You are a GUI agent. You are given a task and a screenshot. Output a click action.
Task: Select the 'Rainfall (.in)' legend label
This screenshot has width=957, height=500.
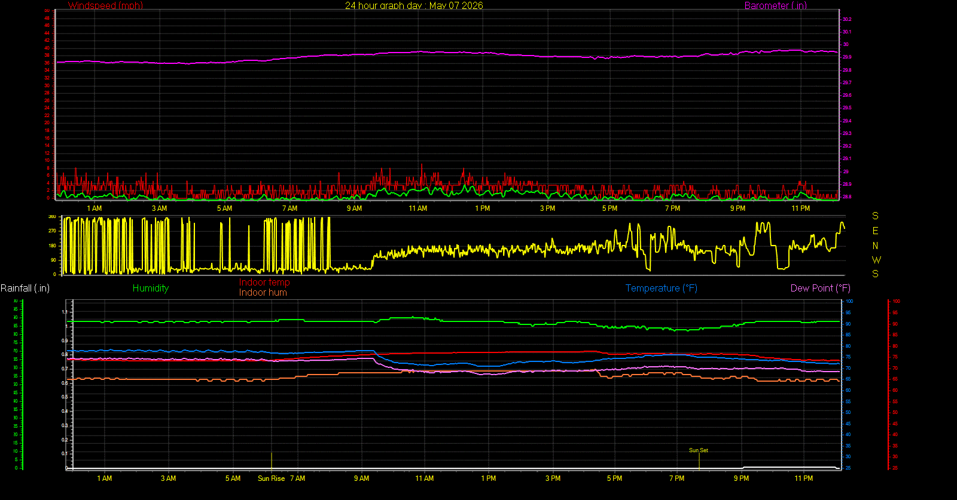point(25,288)
